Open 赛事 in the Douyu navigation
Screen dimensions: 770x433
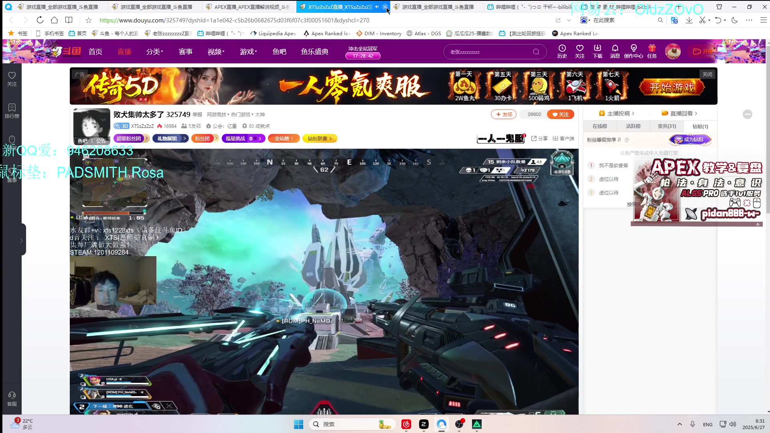185,52
